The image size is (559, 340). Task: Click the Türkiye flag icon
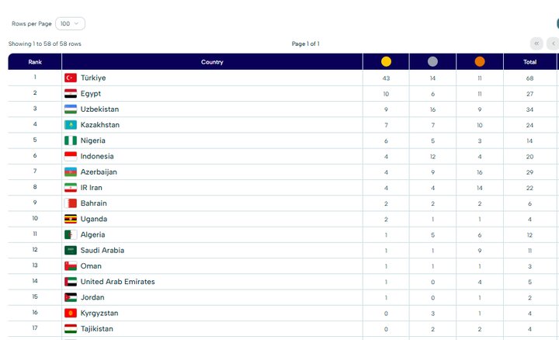click(70, 78)
